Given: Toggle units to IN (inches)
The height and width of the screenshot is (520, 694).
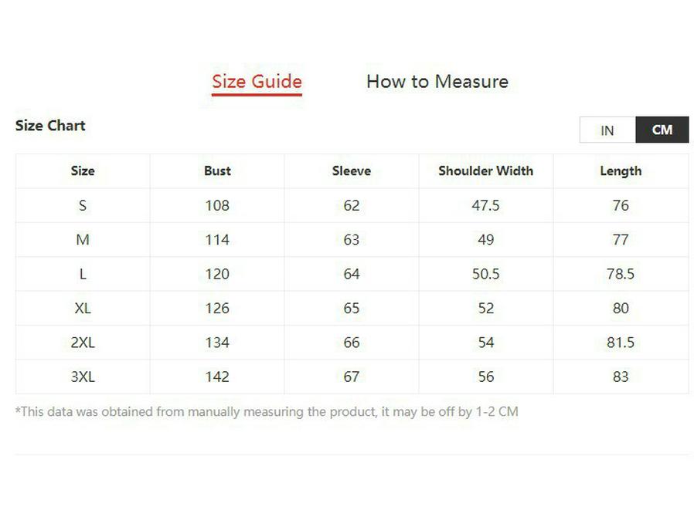Looking at the screenshot, I should click(607, 130).
